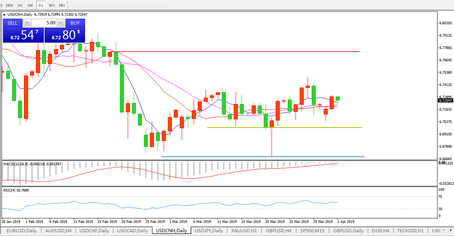Image resolution: width=454 pixels, height=236 pixels.
Task: Switch to USDJPY,Daily chart tab
Action: pos(209,231)
